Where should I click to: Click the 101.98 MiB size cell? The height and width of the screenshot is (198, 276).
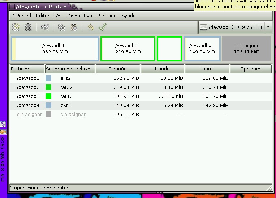(126, 96)
